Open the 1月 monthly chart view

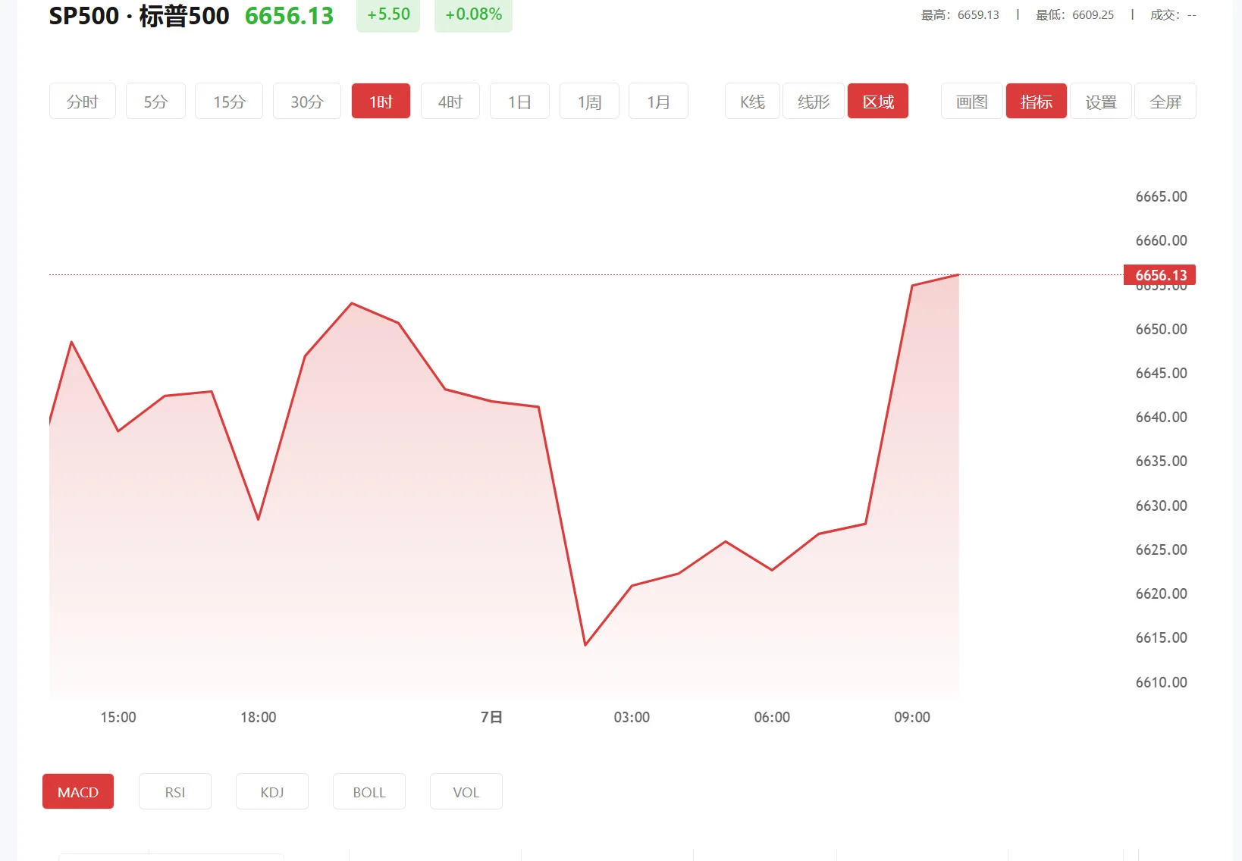pos(658,101)
